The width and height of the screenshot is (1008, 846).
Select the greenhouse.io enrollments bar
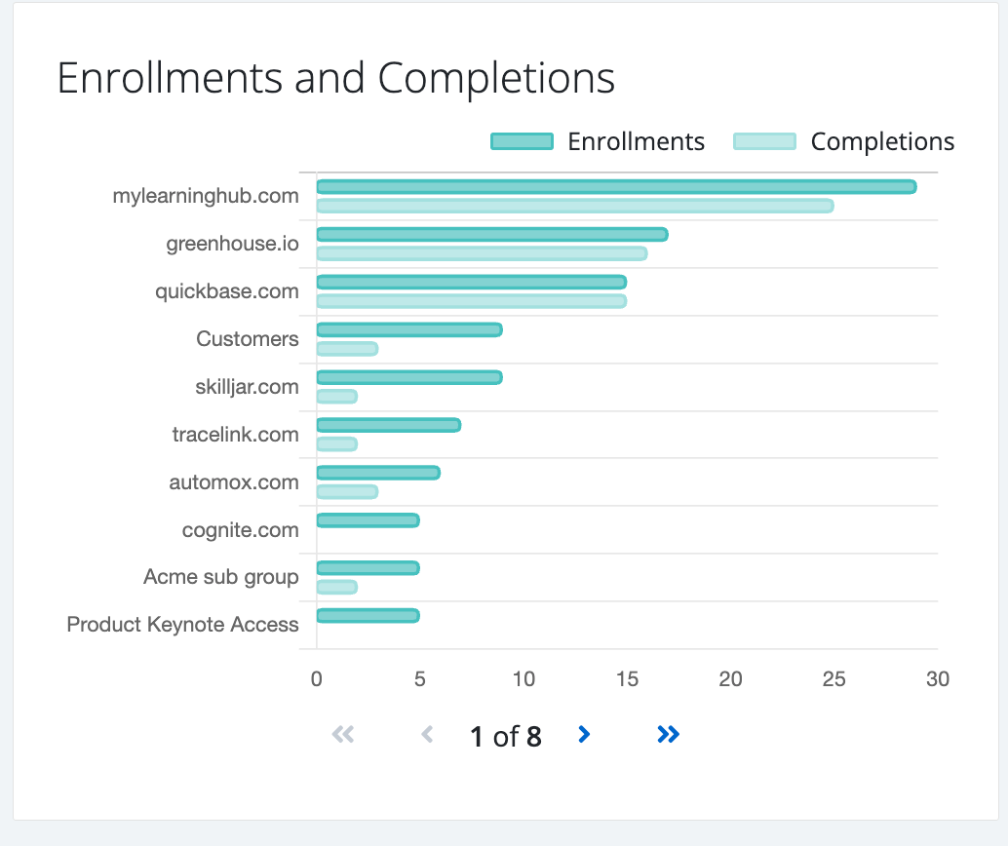click(x=492, y=235)
